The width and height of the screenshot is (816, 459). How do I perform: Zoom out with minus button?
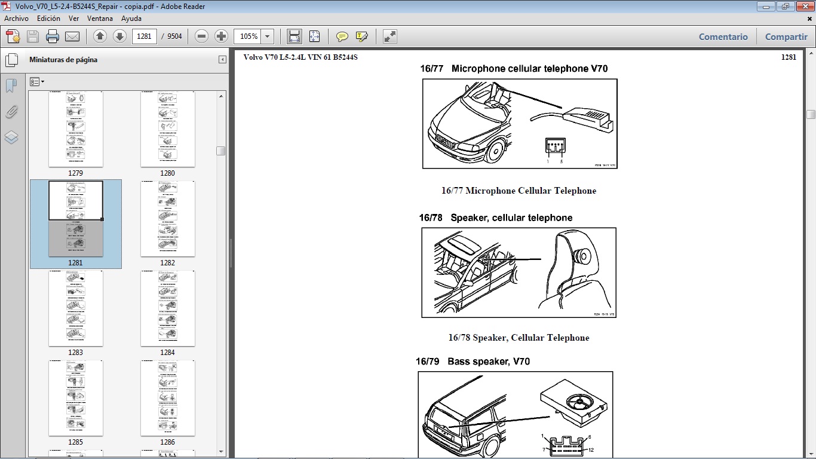pos(202,36)
